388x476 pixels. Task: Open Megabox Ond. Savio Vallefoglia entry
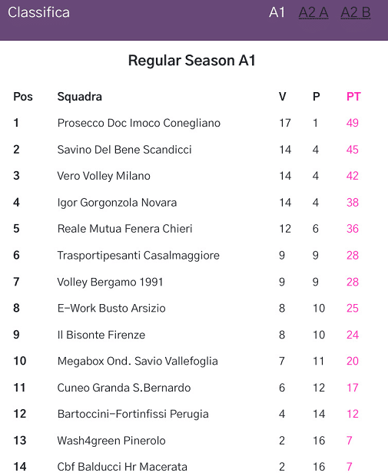click(138, 361)
